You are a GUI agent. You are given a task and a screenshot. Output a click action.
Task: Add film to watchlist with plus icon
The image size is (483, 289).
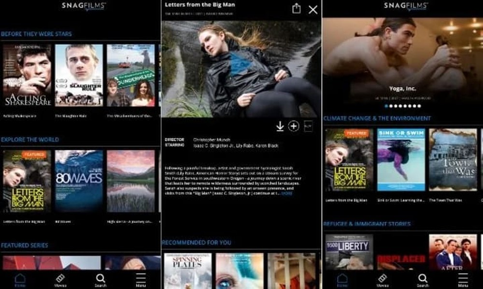tap(294, 126)
